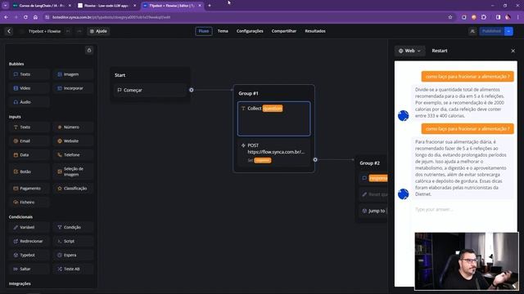Add an Incorporar bubble block
The width and height of the screenshot is (524, 294).
73,88
